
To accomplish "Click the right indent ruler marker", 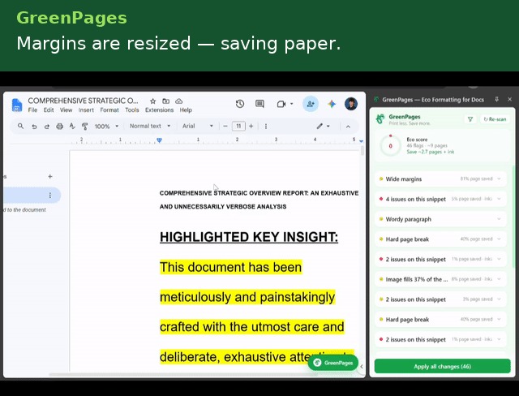I will tap(361, 141).
